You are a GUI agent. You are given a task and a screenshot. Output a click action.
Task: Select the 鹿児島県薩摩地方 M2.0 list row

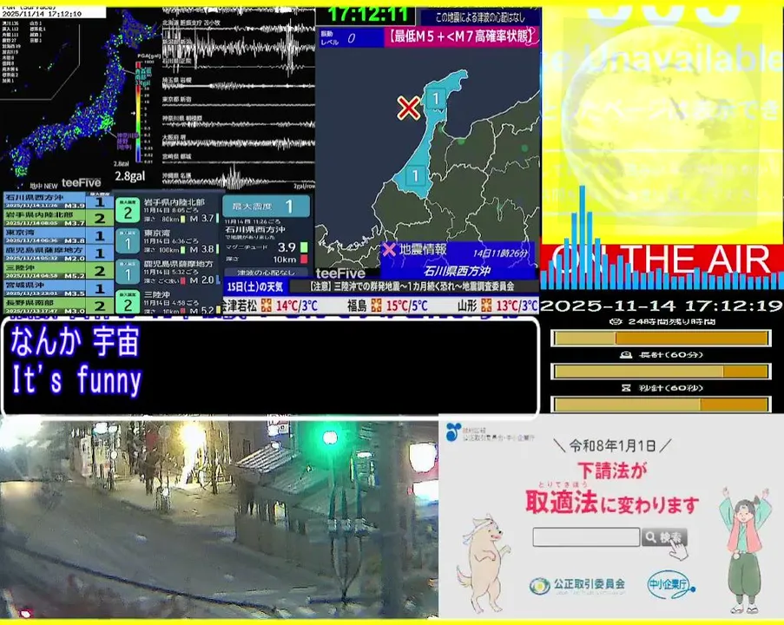click(59, 253)
